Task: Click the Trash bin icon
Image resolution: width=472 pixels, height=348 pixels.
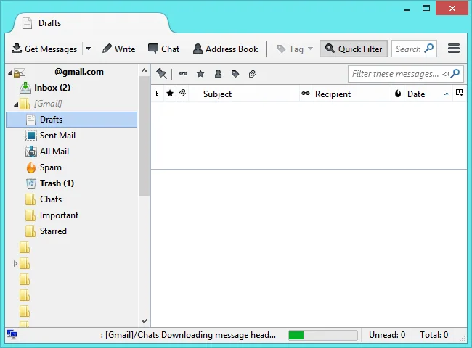Action: (31, 183)
